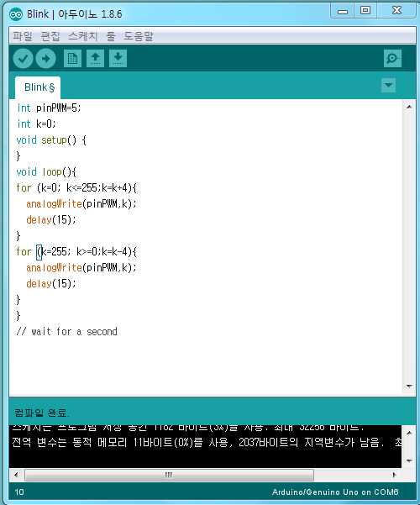Click on 'void setup() {' line
The width and height of the screenshot is (420, 505).
coord(51,140)
